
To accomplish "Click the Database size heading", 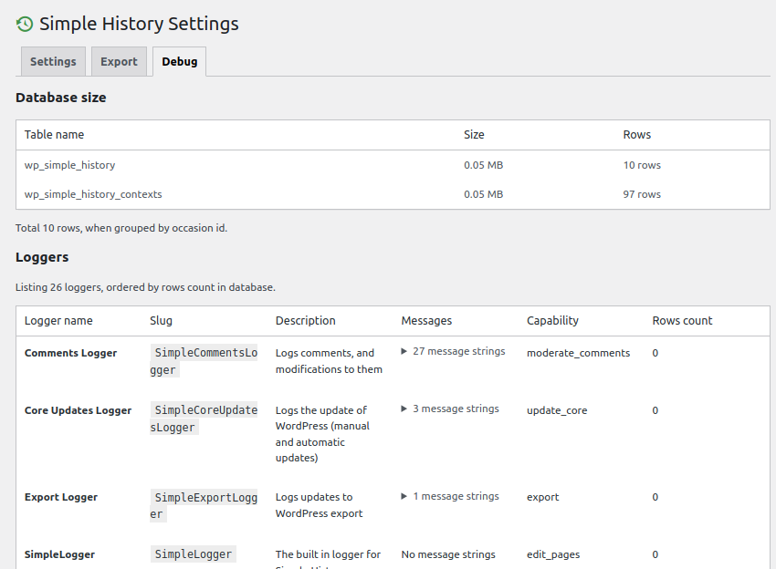I will pyautogui.click(x=61, y=98).
